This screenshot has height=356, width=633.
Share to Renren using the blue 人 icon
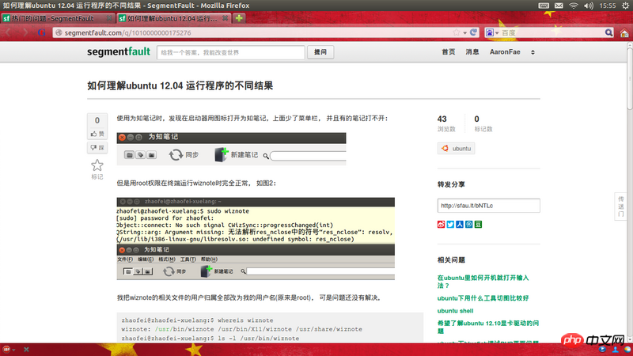pos(460,225)
